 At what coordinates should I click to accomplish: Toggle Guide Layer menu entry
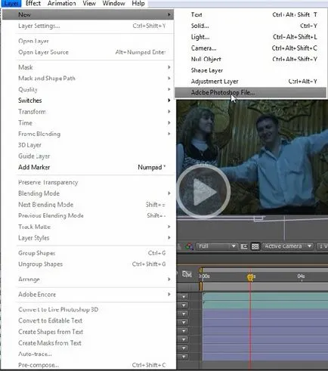coord(88,156)
